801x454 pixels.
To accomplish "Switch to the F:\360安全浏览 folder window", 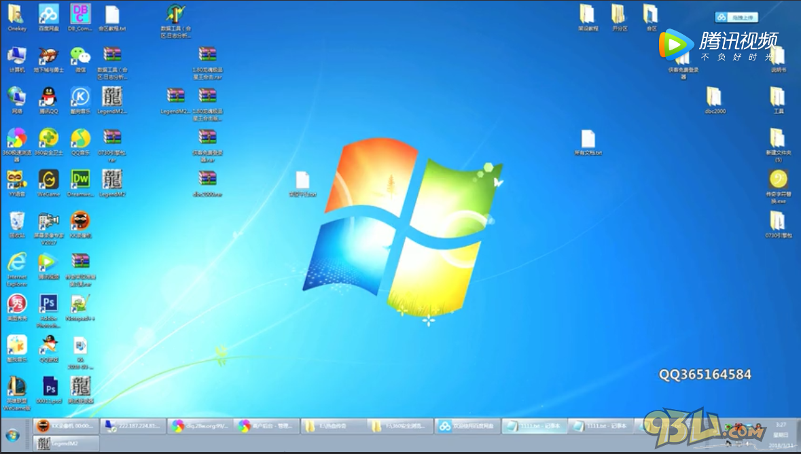I will click(400, 426).
